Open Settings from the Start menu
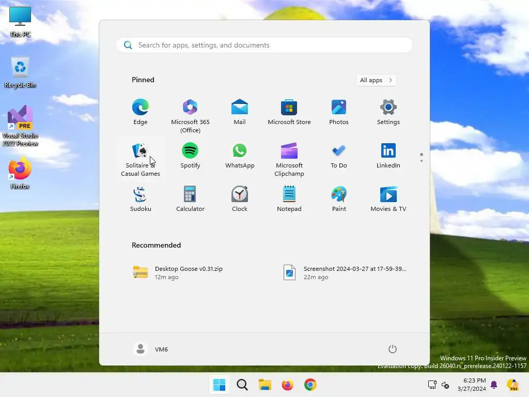 (x=388, y=112)
